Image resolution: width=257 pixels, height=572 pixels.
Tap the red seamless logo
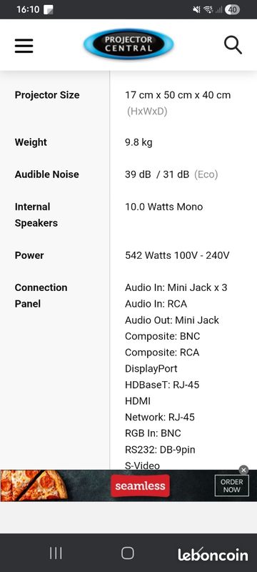[140, 486]
